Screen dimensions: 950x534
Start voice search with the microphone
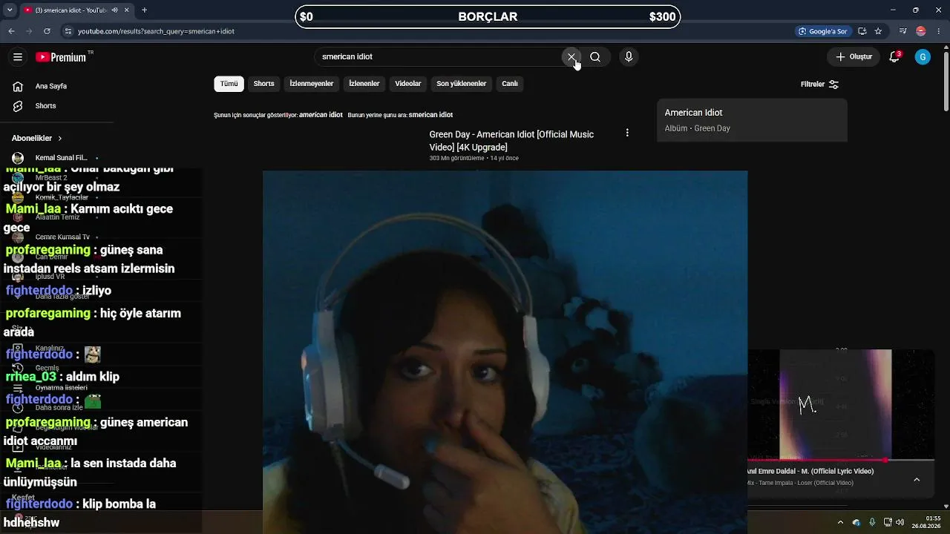pyautogui.click(x=629, y=57)
